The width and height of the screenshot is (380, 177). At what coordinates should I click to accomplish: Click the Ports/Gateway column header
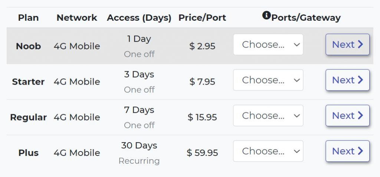point(306,17)
